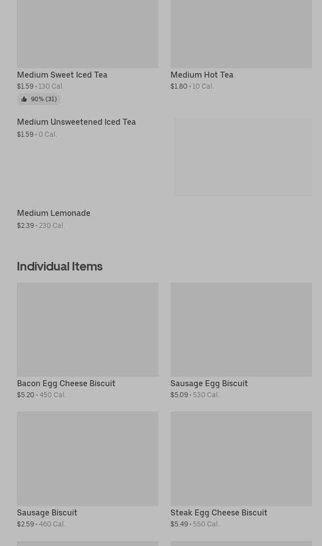Click Medium Sweet Iced Tea image
This screenshot has height=546, width=322.
(87, 34)
